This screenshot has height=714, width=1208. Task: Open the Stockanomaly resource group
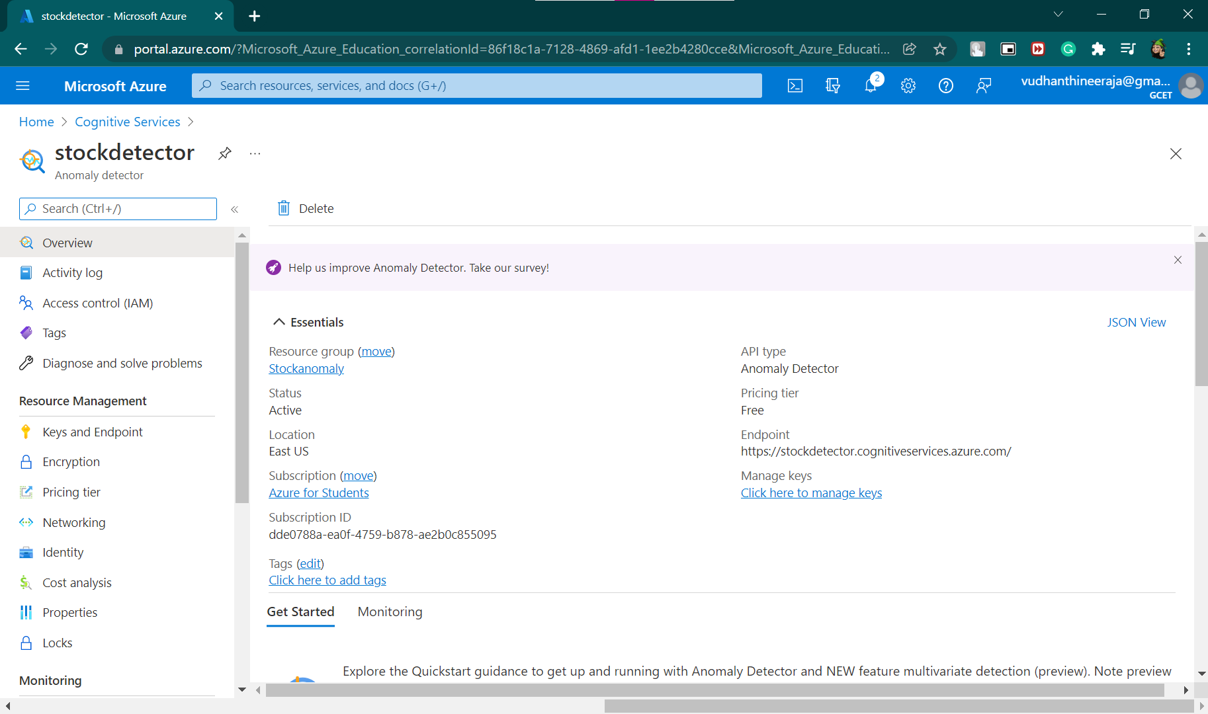(306, 368)
